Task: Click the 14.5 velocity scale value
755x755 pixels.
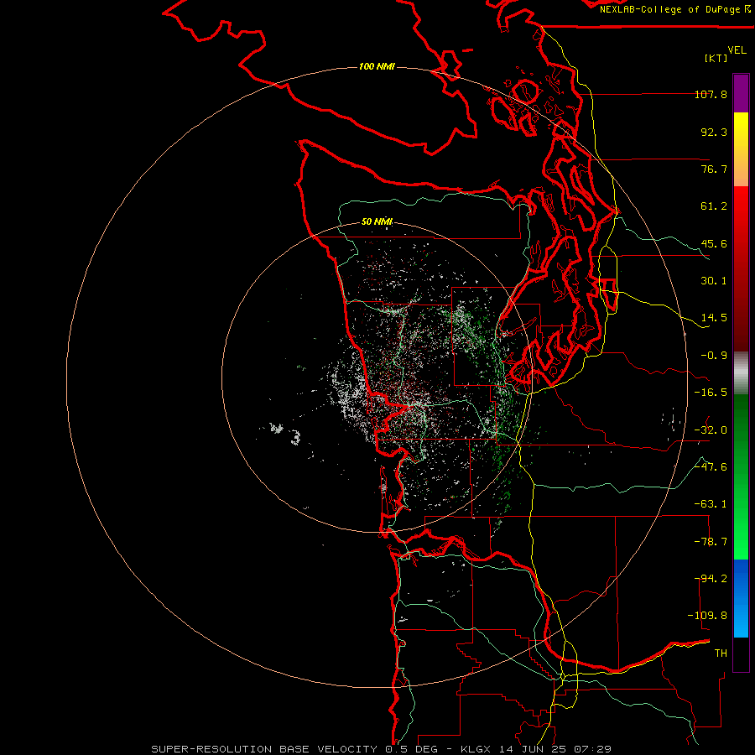Action: pos(714,318)
